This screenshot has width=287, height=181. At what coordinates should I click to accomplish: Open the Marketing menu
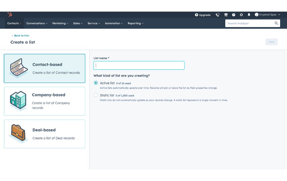[x=60, y=23]
